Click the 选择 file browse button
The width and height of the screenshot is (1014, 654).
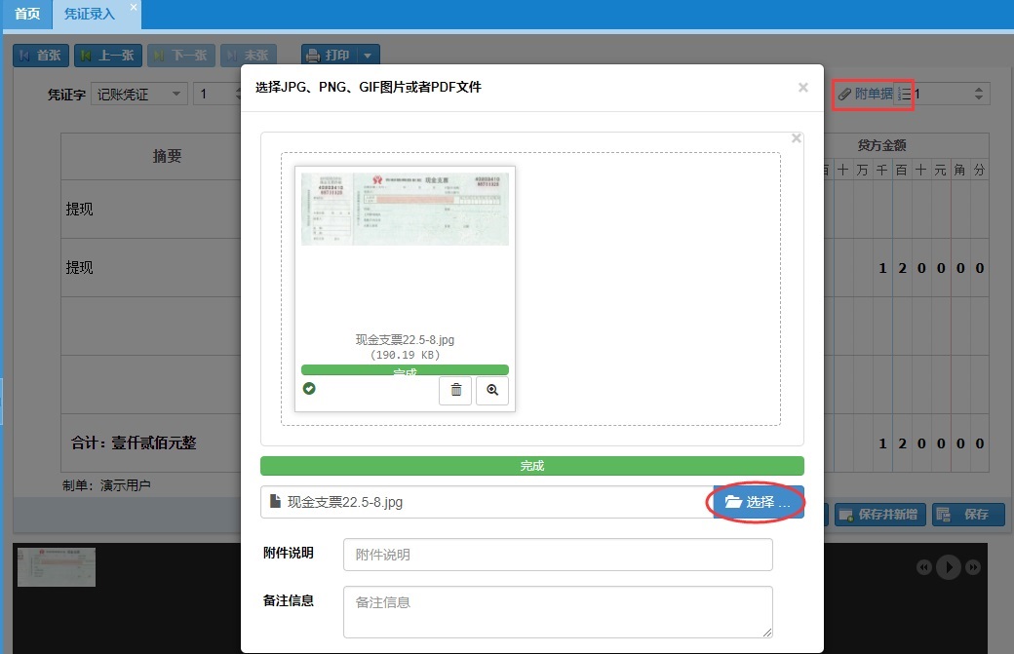click(758, 502)
